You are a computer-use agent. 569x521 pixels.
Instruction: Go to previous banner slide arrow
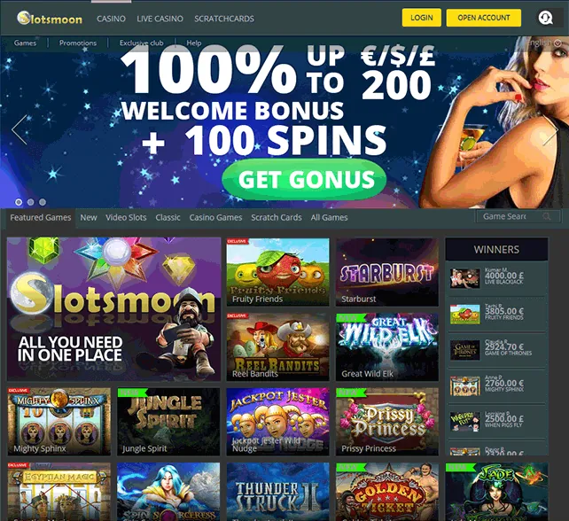19,130
